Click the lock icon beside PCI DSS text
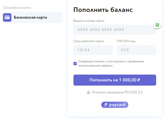Viewport: 166px width, 119px height. click(x=89, y=92)
